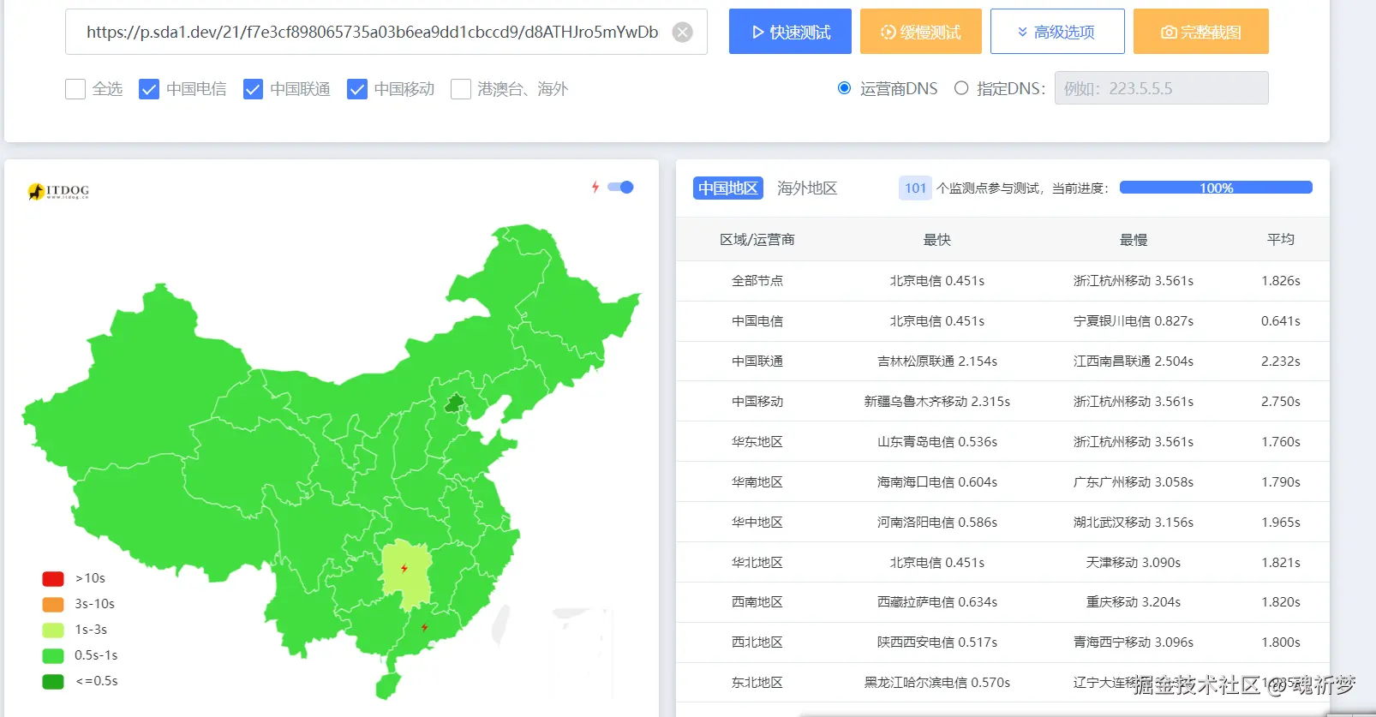Select the 中国电信 table row label
1376x717 pixels.
757,321
